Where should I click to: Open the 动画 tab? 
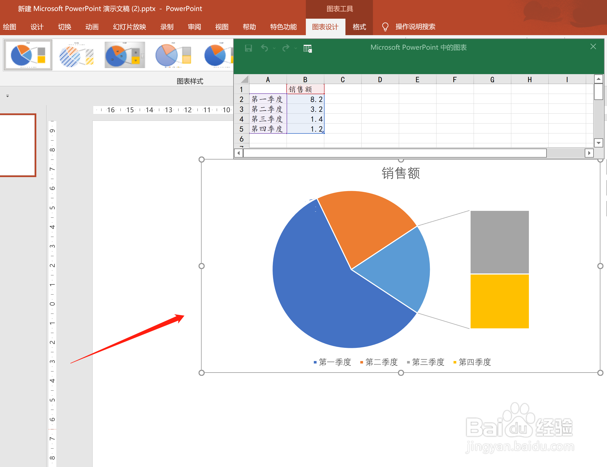92,27
